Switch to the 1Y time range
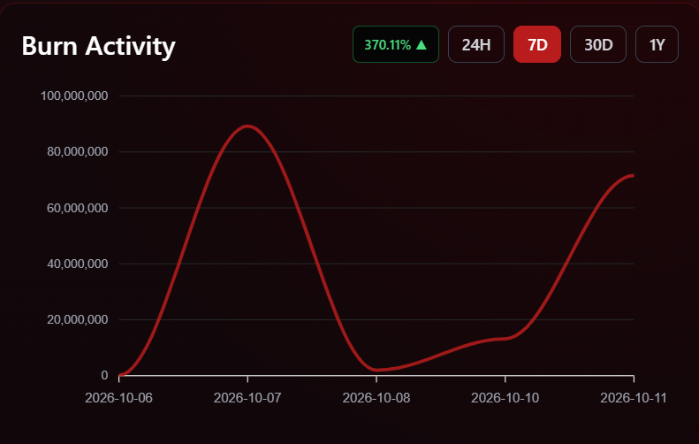Viewport: 699px width, 444px height. point(657,44)
